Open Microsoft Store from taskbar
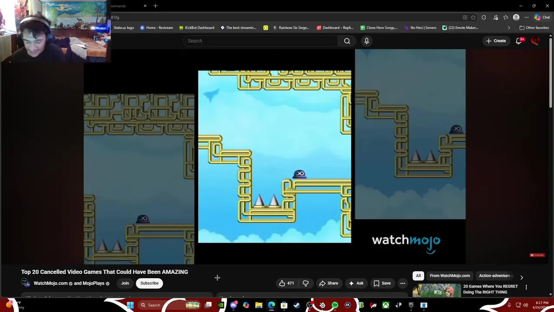554x312 pixels. click(284, 305)
